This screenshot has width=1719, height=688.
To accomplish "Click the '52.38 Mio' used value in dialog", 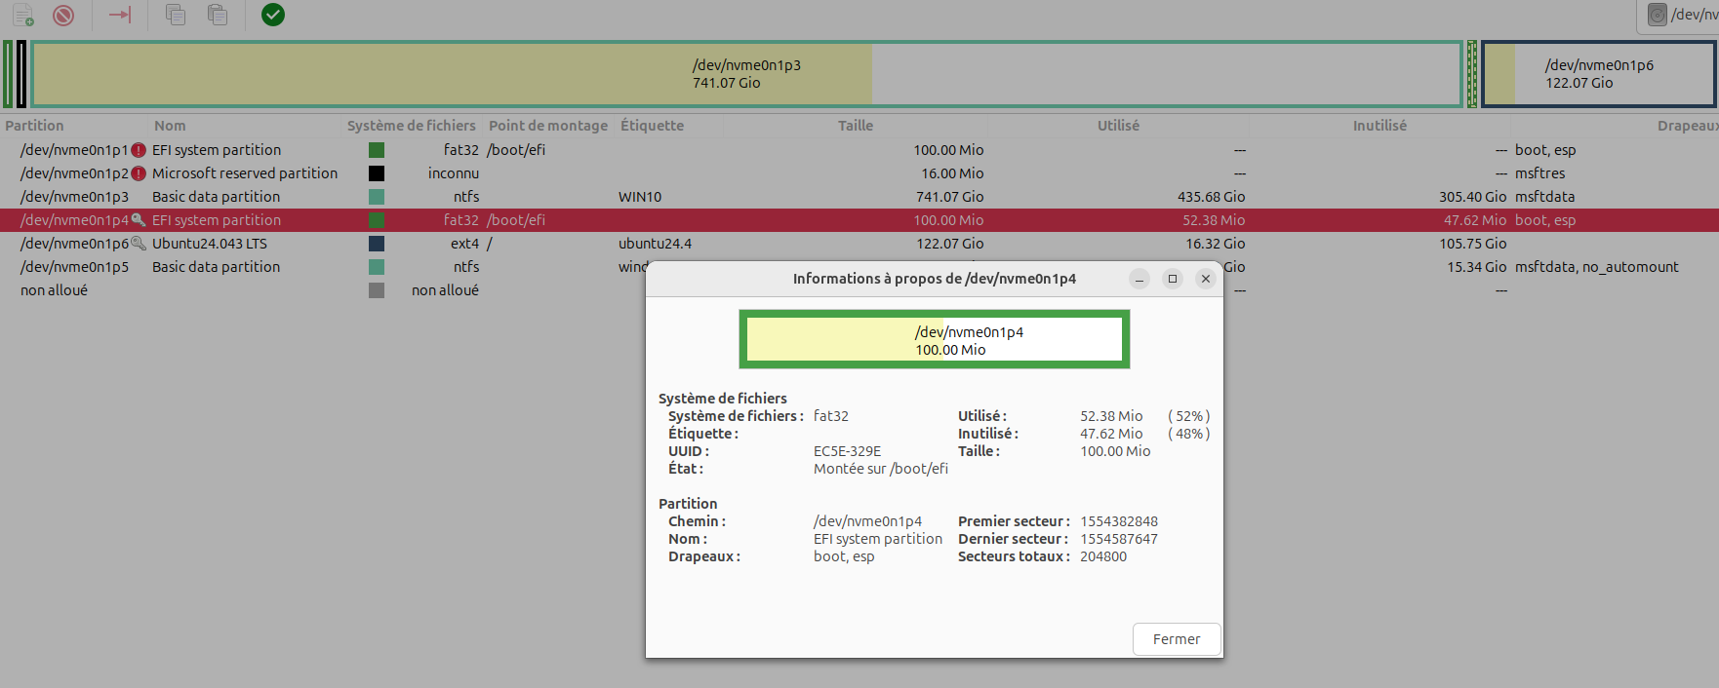I will [1111, 416].
